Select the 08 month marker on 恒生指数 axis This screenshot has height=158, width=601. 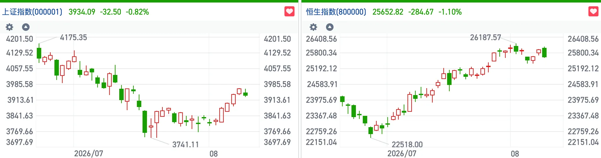click(515, 154)
